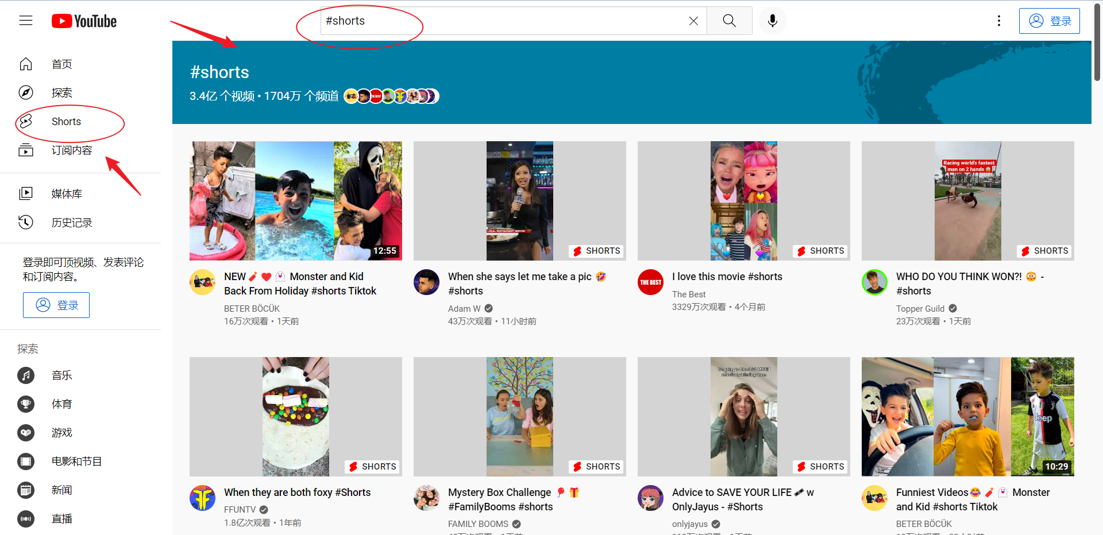Viewport: 1103px width, 535px height.
Task: Click the channel avatars cluster in banner
Action: point(391,96)
